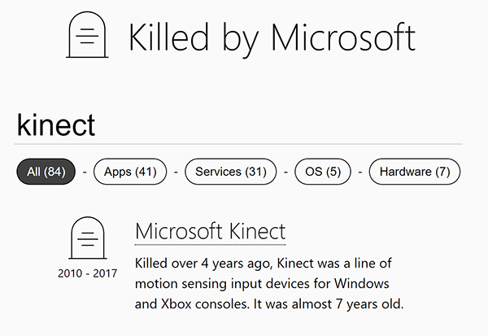488x336 pixels.
Task: Click the tombstone logo beside Killed by Microsoft
Action: [87, 34]
